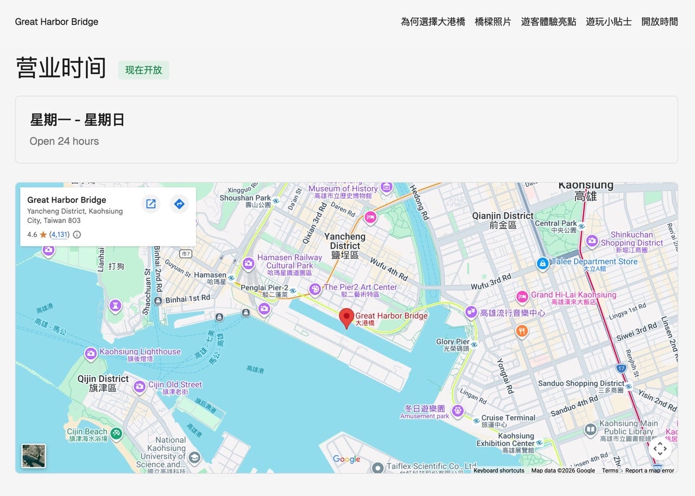Click the Hamasen Railway Cultural Park camera marker
Screen dimensions: 695x496
(249, 264)
